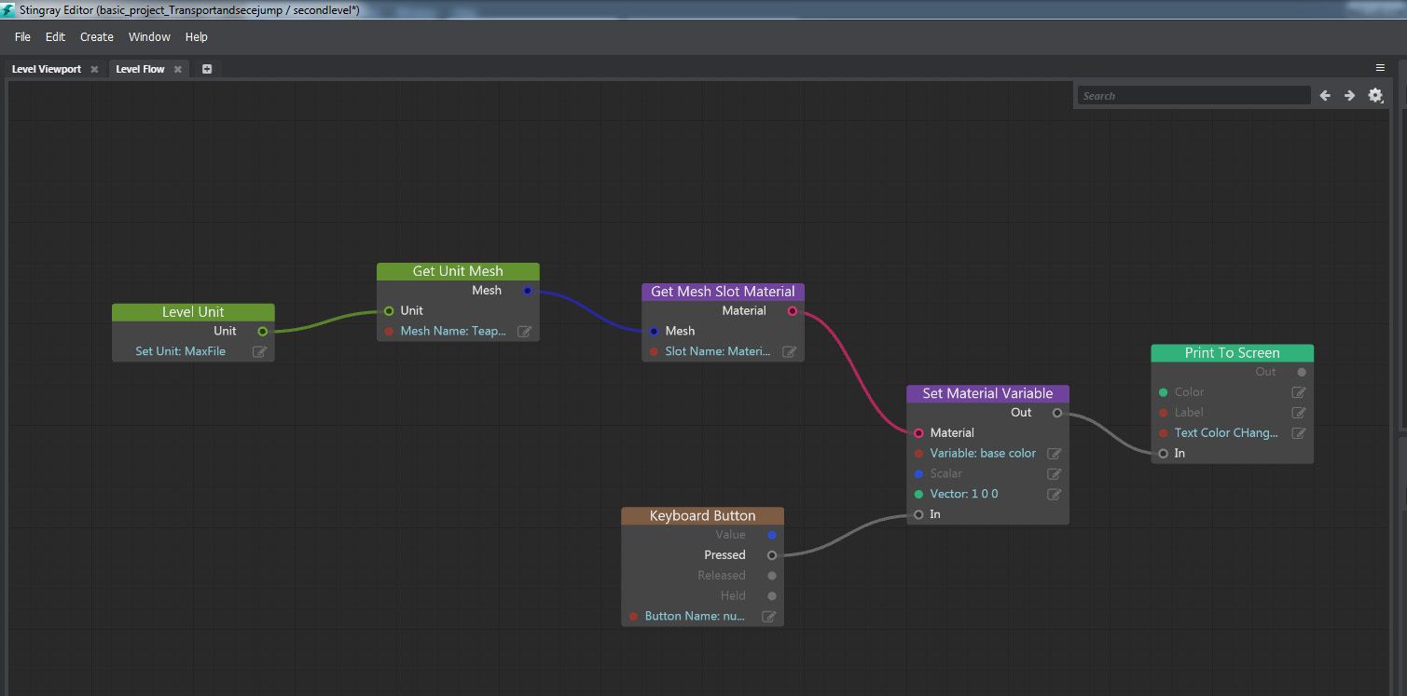Select the Print To Screen node header
The height and width of the screenshot is (696, 1407).
point(1232,353)
